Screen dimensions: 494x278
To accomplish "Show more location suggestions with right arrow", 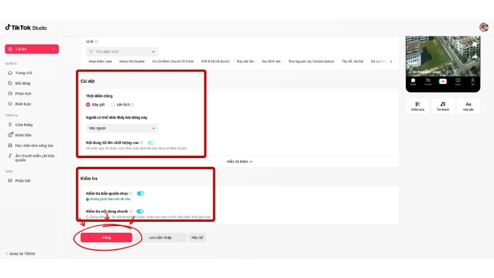I will point(391,61).
